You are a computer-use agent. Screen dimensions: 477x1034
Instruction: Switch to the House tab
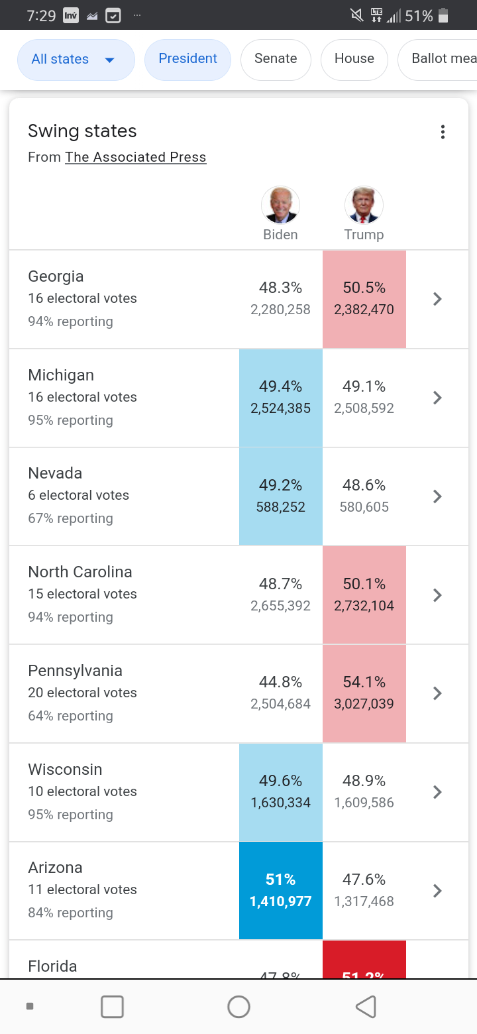click(x=354, y=59)
